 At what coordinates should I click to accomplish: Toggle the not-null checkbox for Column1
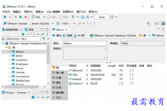pos(121,83)
